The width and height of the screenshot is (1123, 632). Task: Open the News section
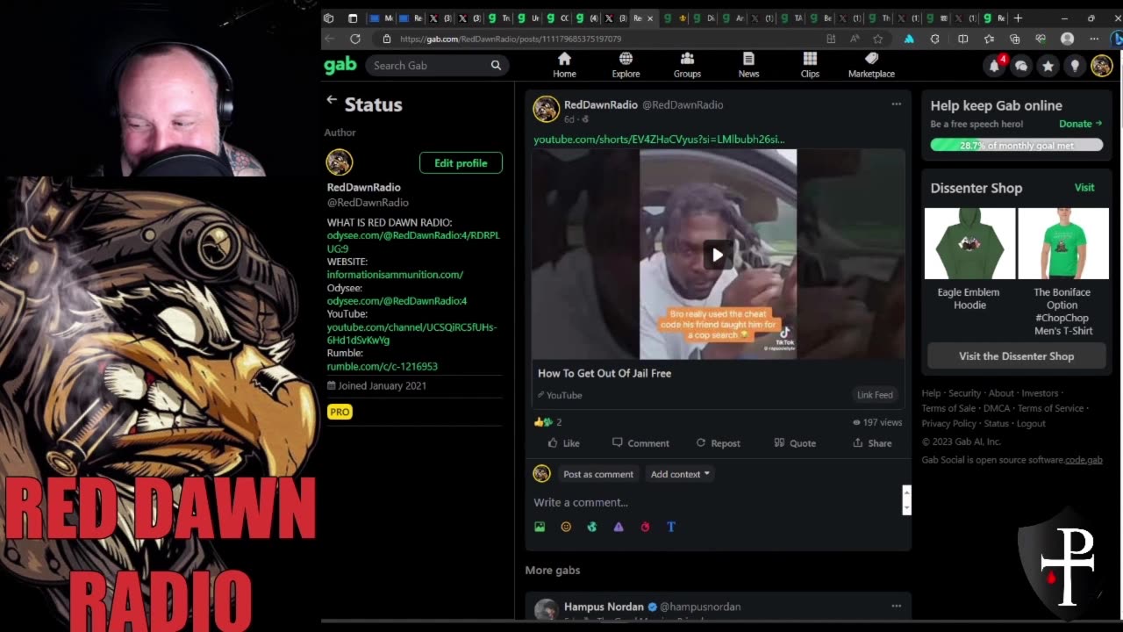(x=748, y=65)
